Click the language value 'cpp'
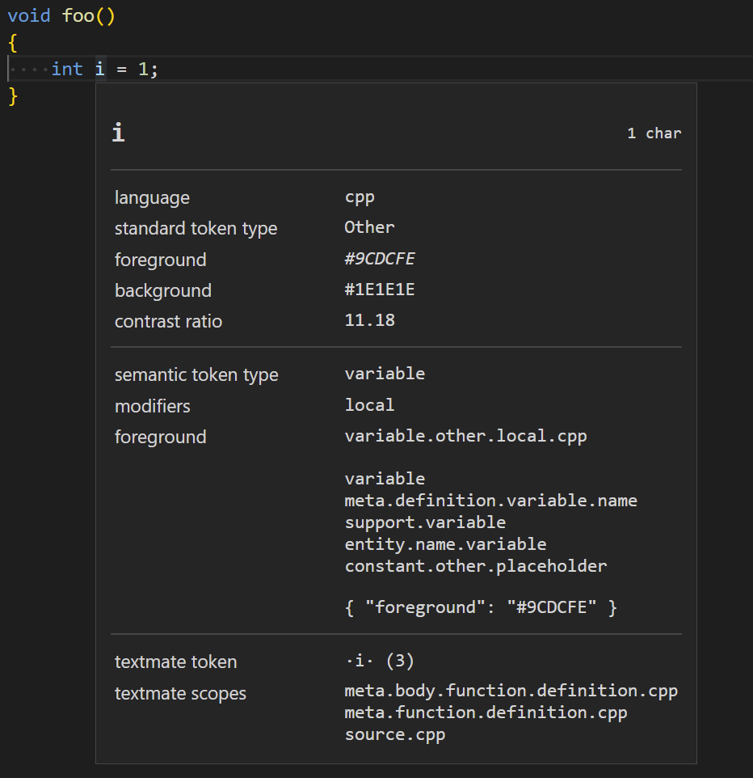The image size is (753, 778). (x=360, y=197)
